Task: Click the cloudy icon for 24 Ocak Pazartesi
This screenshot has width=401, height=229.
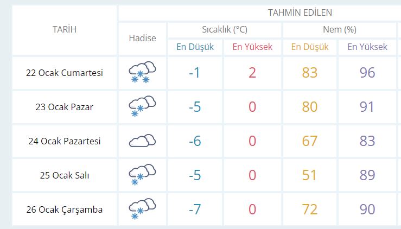Action: point(142,141)
